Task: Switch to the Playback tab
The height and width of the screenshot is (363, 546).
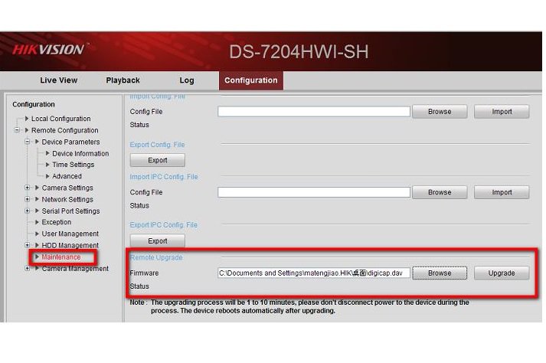Action: tap(123, 80)
